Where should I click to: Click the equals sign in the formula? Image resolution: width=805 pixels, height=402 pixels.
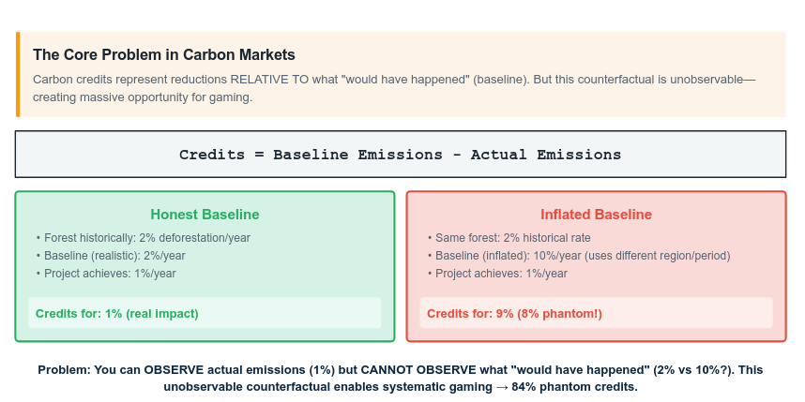(259, 155)
